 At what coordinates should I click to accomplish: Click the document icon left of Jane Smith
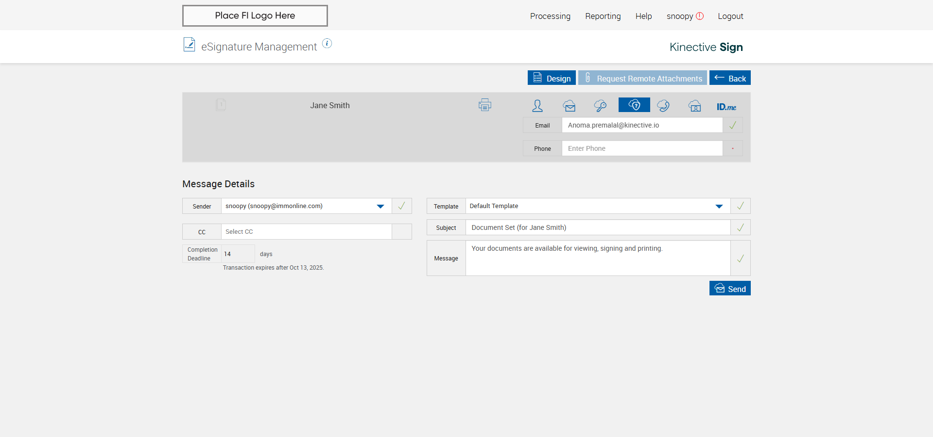tap(221, 105)
